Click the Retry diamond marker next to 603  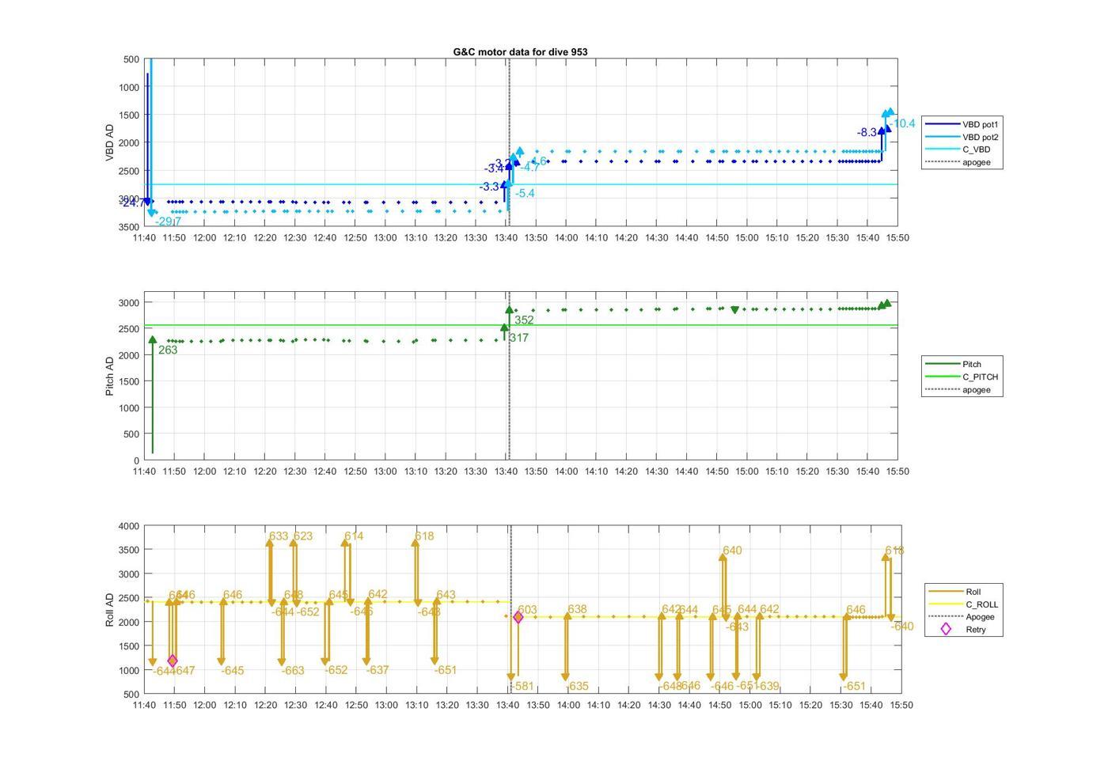(x=518, y=617)
